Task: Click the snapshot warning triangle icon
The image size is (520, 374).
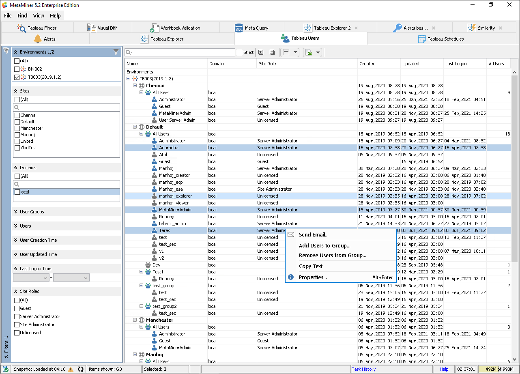Action: click(x=71, y=369)
